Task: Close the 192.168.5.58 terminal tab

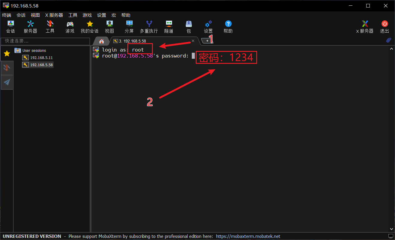Action: pos(193,41)
